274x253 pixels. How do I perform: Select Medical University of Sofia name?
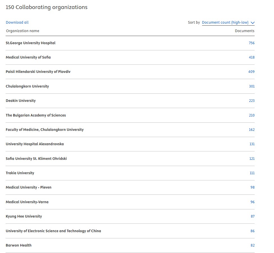[28, 57]
